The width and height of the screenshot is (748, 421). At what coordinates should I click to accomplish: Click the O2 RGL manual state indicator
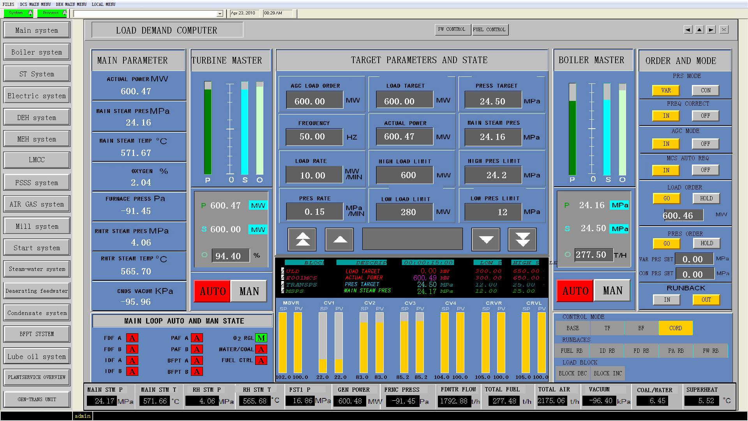(261, 338)
